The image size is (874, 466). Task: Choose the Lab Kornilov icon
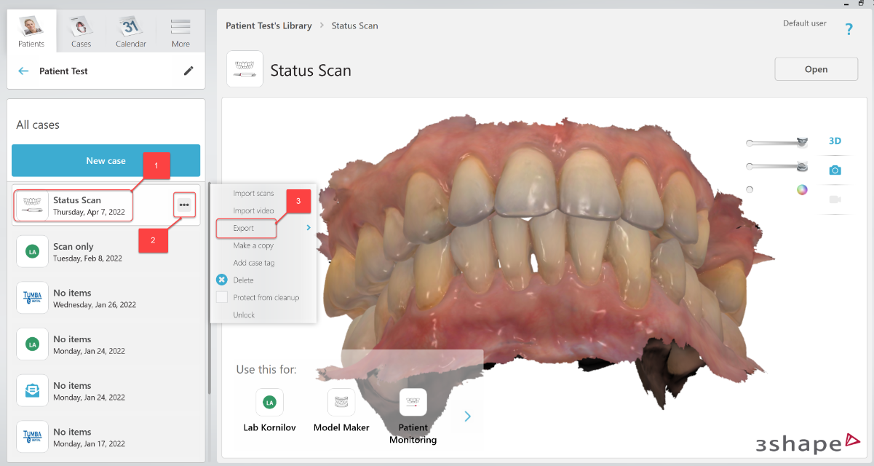pos(269,402)
